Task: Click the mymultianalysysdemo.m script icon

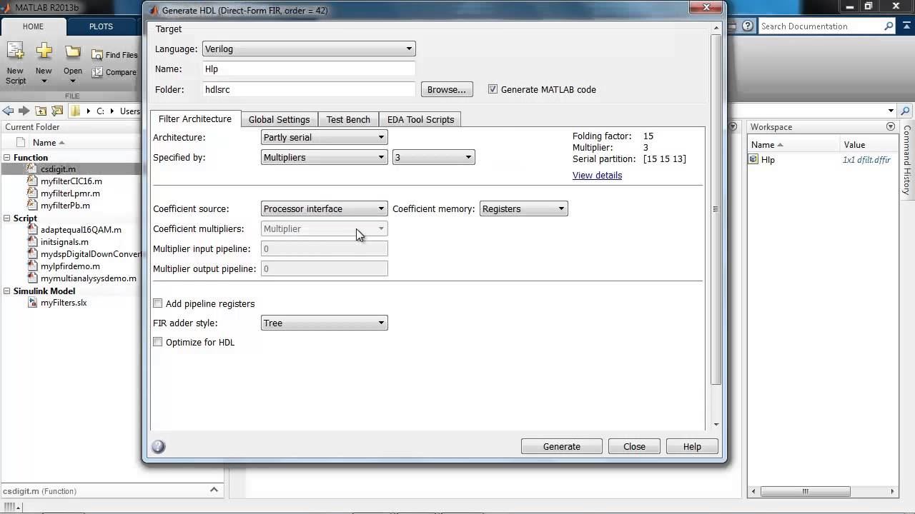Action: (32, 278)
